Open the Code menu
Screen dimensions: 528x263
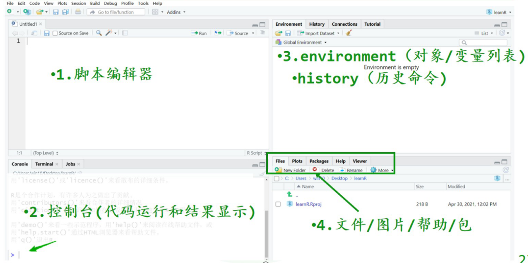coord(35,3)
